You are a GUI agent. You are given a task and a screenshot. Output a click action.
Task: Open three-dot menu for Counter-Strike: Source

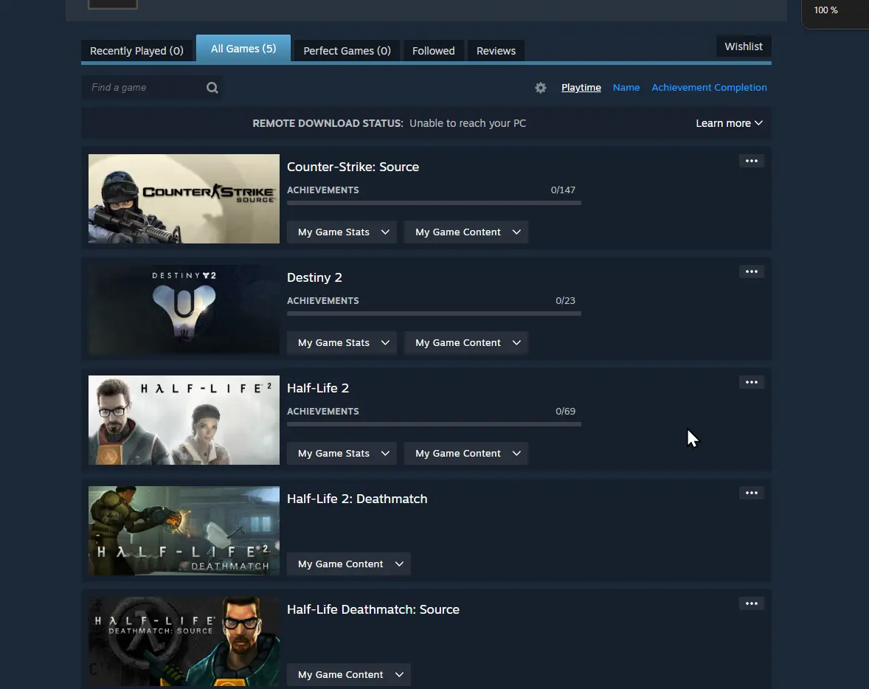(x=751, y=161)
